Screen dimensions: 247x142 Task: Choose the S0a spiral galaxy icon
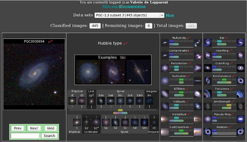101,101
